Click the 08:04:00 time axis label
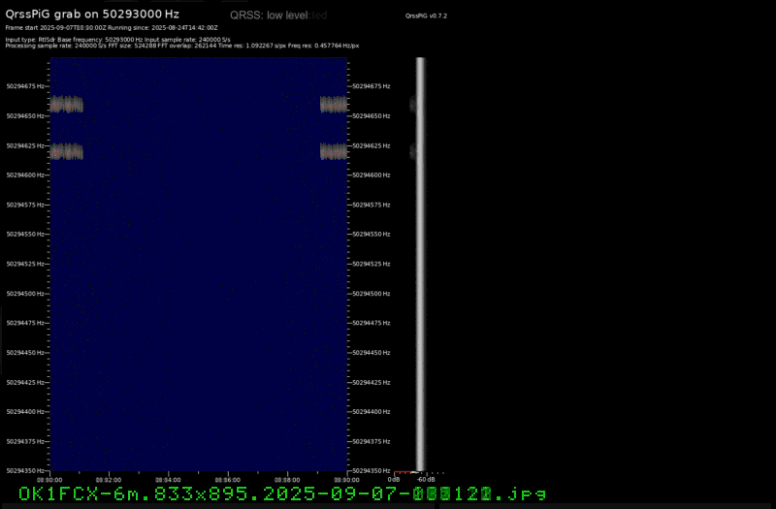This screenshot has height=509, width=776. click(x=168, y=480)
